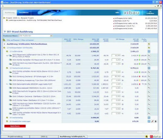Collapse the 15 Deckenkonstruktionen folder
This screenshot has height=139, width=163.
pyautogui.click(x=7, y=68)
